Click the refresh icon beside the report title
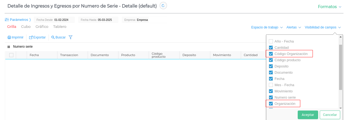Image resolution: width=350 pixels, height=120 pixels. point(163,6)
